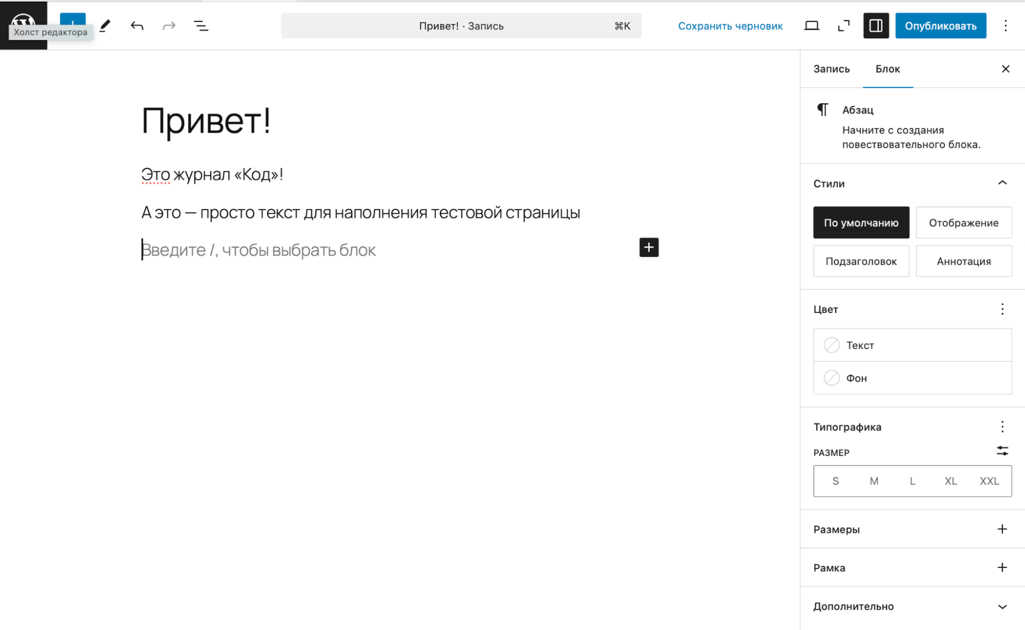Select the «По умолчанию» style
This screenshot has width=1025, height=630.
point(860,222)
